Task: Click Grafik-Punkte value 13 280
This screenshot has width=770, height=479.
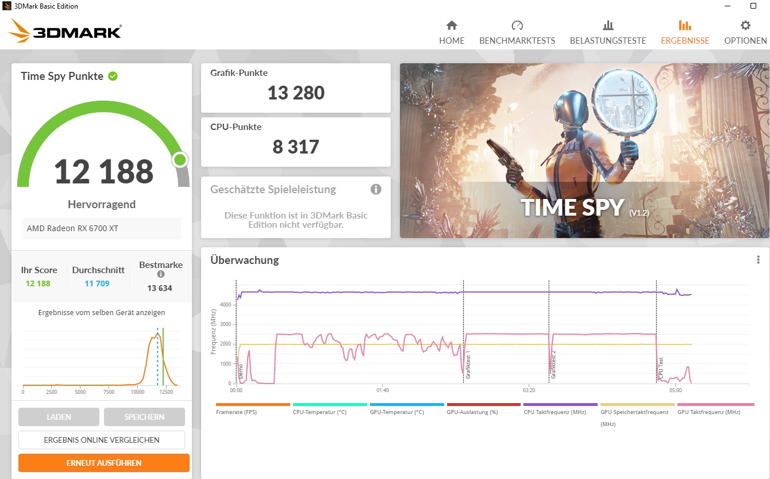Action: tap(296, 93)
